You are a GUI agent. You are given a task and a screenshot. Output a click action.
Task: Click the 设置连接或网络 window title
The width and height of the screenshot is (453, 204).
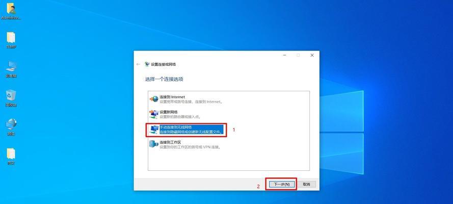click(x=163, y=64)
